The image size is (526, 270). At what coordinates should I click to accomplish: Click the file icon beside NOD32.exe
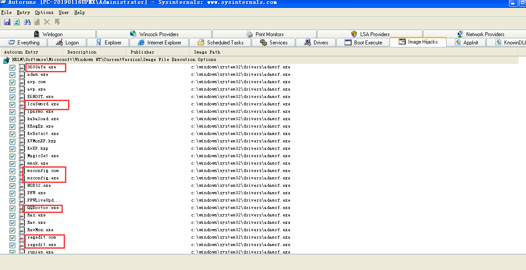(21, 186)
